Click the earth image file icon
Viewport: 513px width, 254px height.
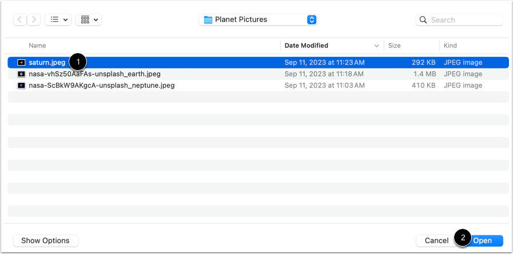point(21,74)
